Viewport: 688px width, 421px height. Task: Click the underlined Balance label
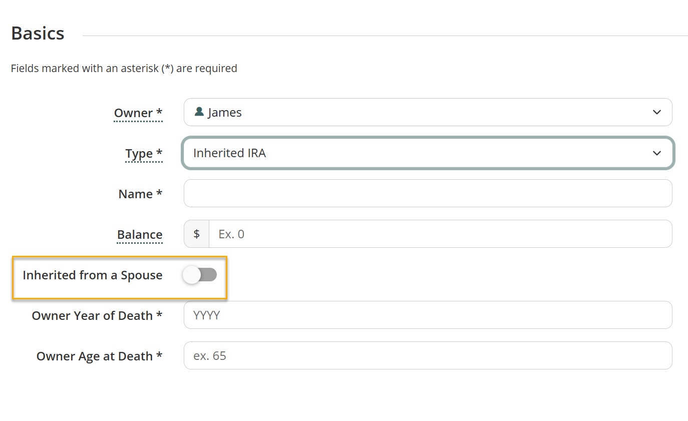pyautogui.click(x=140, y=235)
